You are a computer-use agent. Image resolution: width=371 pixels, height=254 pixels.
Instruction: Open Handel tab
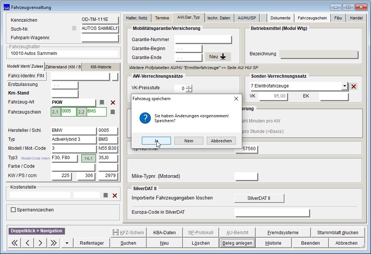coord(356,18)
